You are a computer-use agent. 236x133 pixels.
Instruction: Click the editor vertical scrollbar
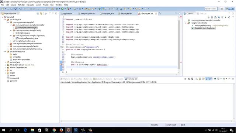click(x=179, y=44)
